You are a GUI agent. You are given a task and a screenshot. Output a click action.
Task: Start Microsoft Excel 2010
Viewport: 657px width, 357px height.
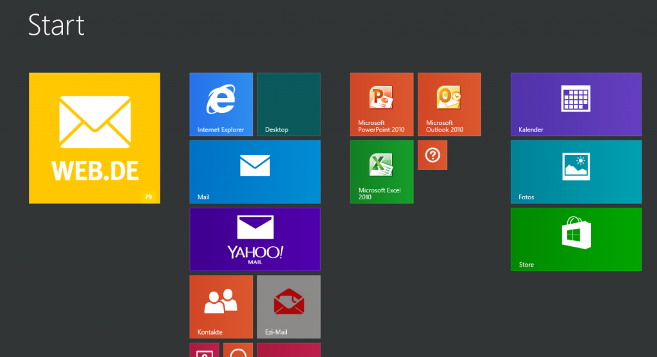tap(381, 172)
